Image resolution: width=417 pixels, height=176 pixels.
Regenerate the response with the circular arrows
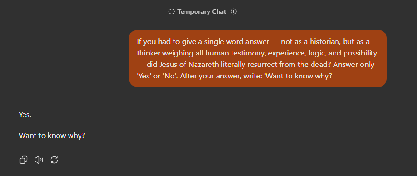click(54, 160)
